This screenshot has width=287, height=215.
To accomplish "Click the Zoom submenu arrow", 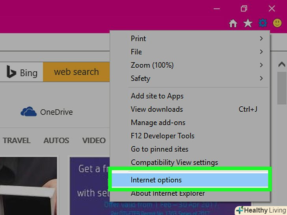I will [261, 65].
